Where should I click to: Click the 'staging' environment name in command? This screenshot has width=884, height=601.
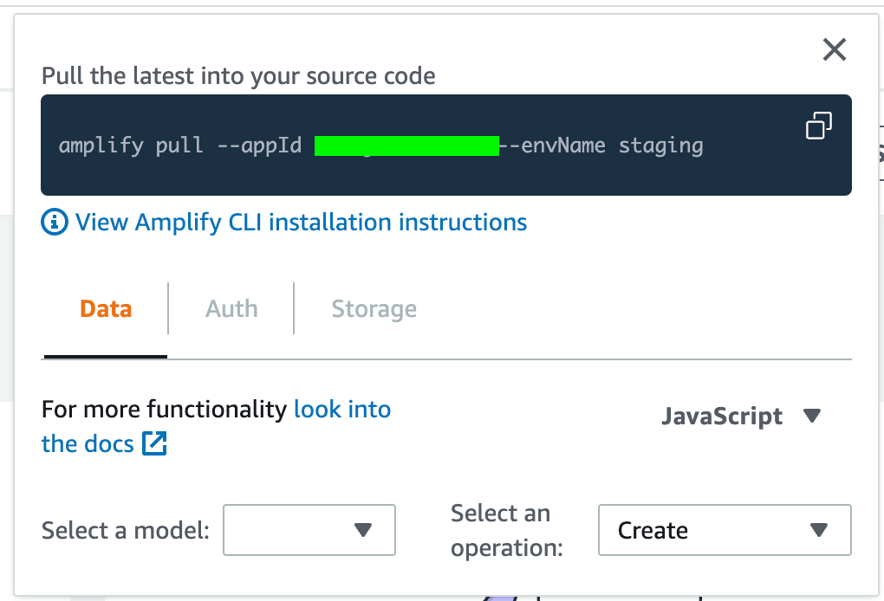tap(660, 145)
